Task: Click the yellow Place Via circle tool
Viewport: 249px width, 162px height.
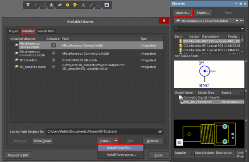Action: pos(68,5)
